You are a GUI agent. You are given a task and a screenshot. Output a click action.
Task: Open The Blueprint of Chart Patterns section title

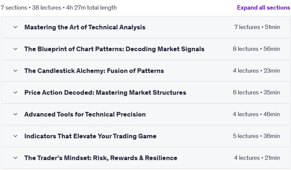coord(114,49)
